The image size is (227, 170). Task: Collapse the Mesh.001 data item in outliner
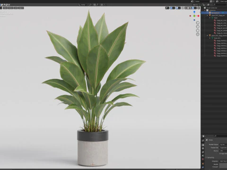[210, 38]
